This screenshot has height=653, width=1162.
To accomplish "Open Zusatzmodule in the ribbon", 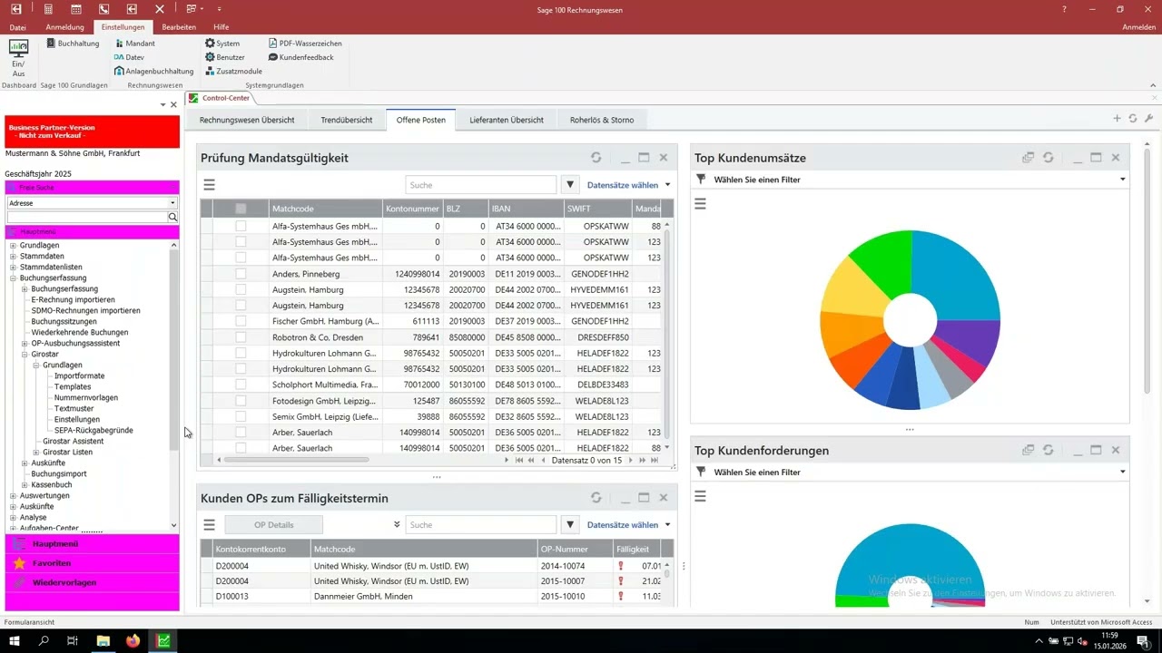I will point(233,71).
